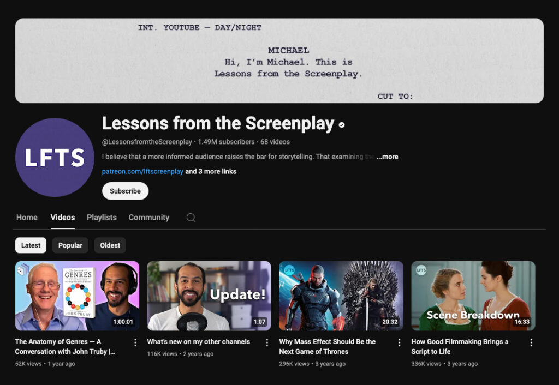The width and height of the screenshot is (559, 385).
Task: Show the 'and 3 more links' list
Action: [211, 171]
